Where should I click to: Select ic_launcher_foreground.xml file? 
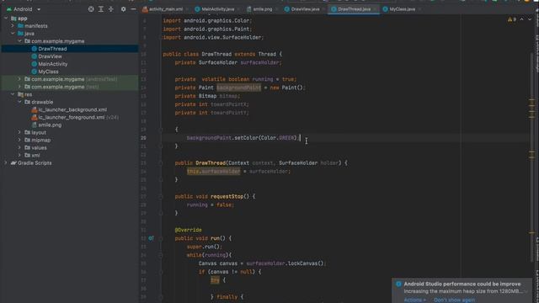(71, 117)
